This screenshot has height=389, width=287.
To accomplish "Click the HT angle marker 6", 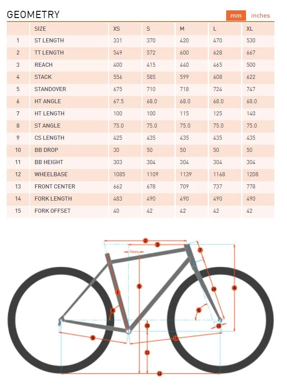I will (199, 310).
